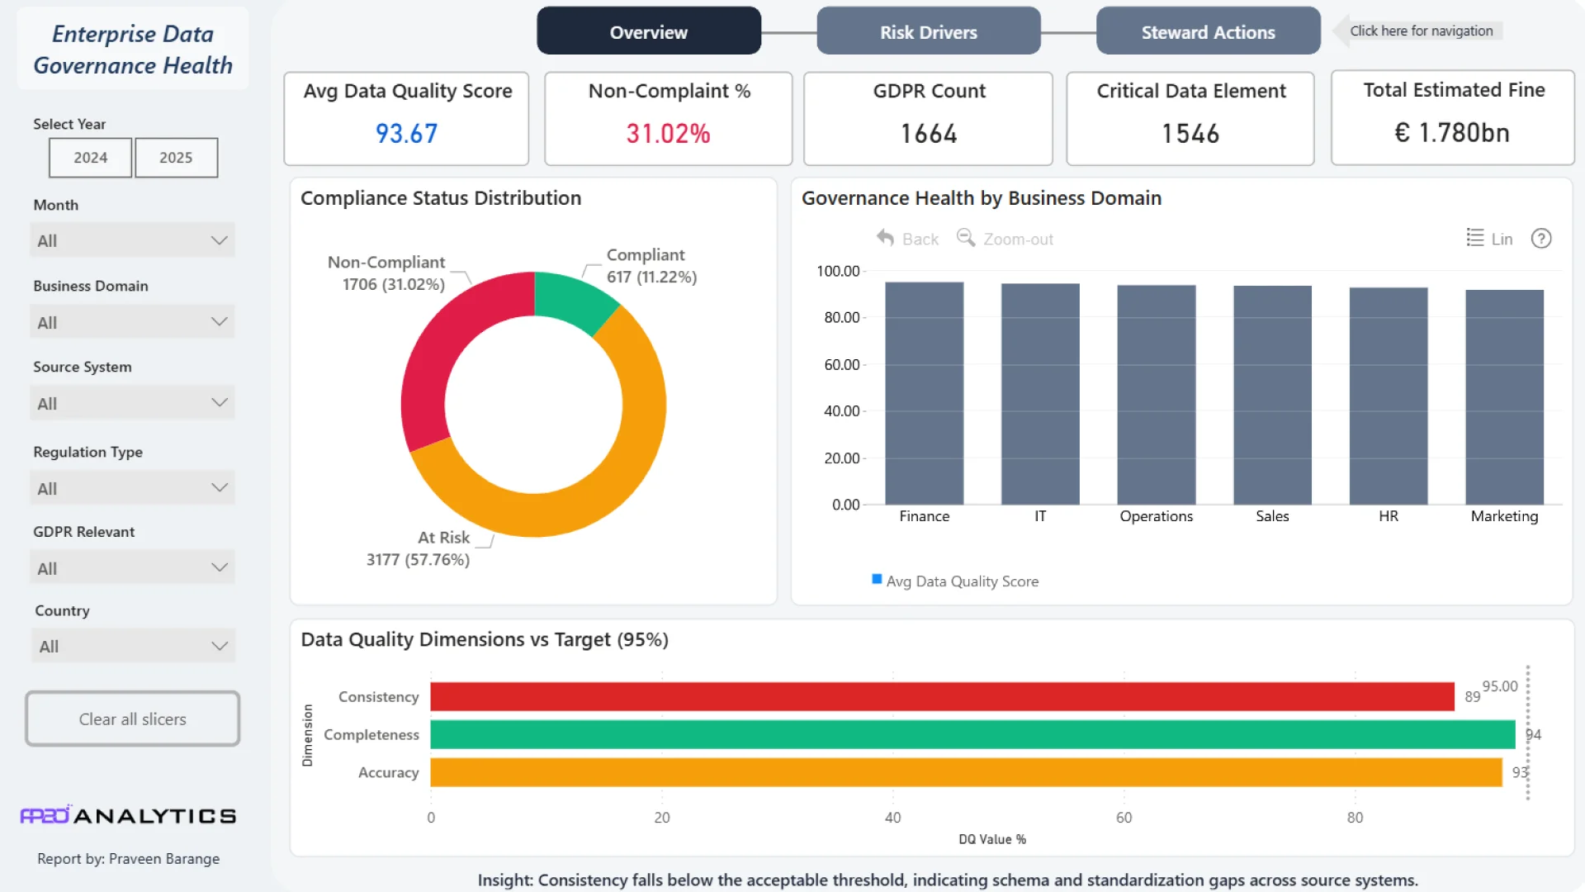Toggle the Lin scale list icon
This screenshot has width=1585, height=892.
(1474, 238)
